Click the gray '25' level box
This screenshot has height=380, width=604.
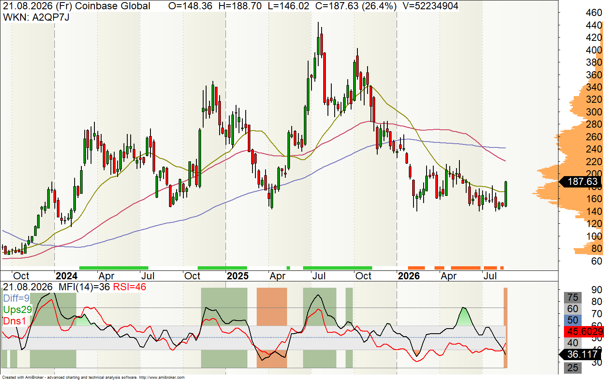(x=573, y=368)
